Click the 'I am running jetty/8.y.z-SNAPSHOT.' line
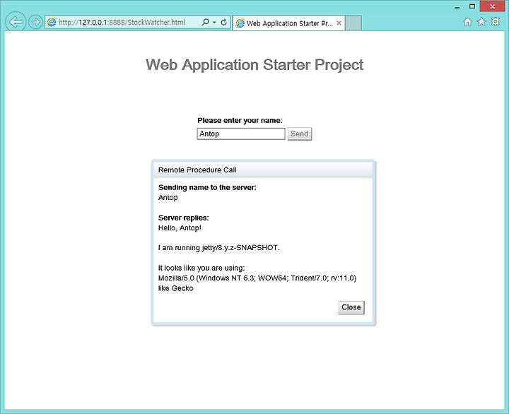This screenshot has height=414, width=509. pos(218,247)
